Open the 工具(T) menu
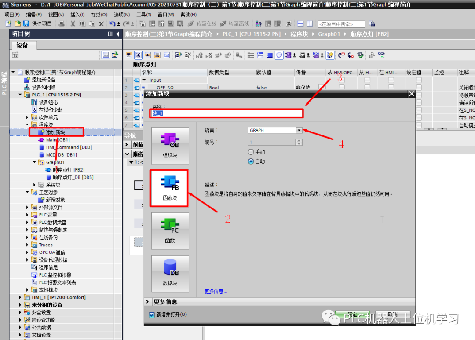Screen dimensions: 475x340 [x=143, y=15]
